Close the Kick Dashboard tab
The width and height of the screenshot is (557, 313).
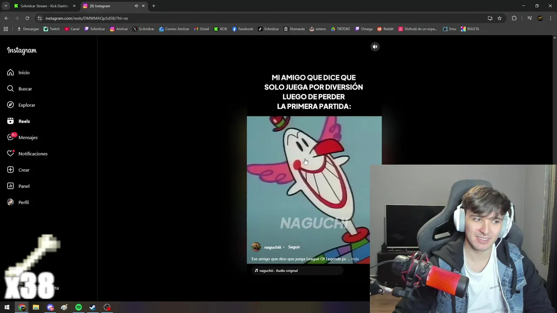click(x=74, y=6)
